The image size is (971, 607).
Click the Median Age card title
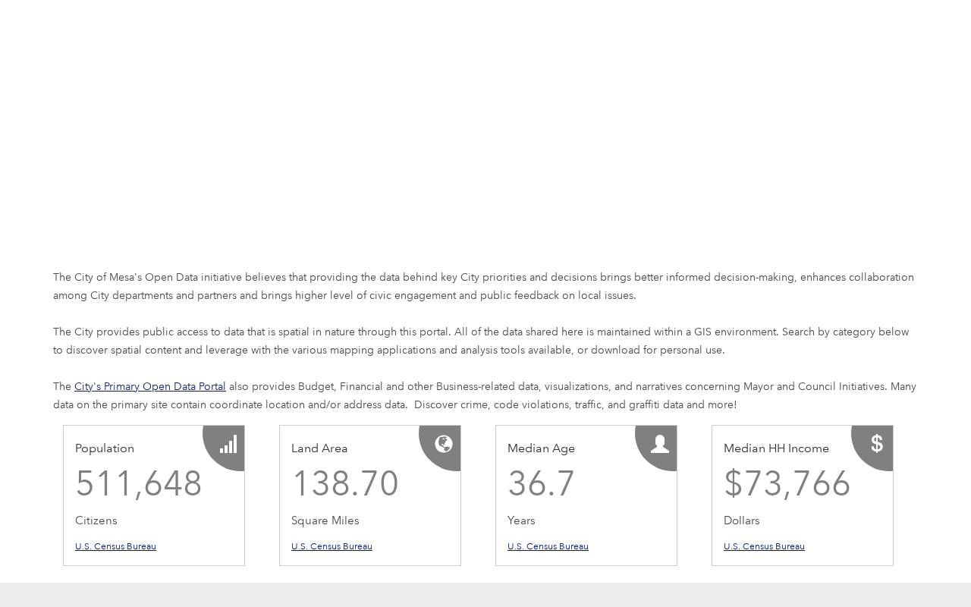[x=541, y=448]
